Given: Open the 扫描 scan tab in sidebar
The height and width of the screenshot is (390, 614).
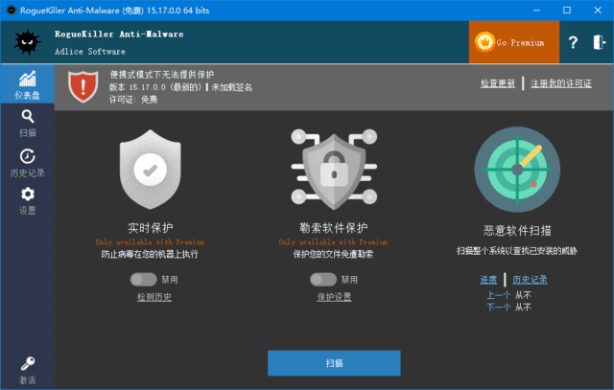Looking at the screenshot, I should coord(28,124).
